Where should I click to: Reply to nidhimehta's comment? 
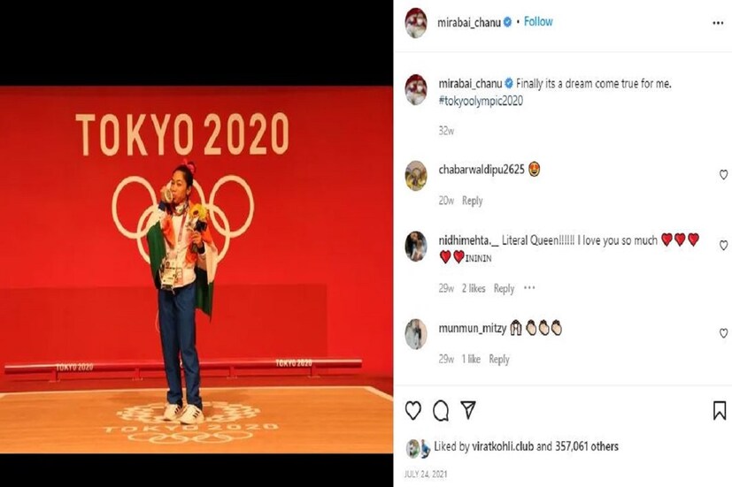(x=505, y=288)
